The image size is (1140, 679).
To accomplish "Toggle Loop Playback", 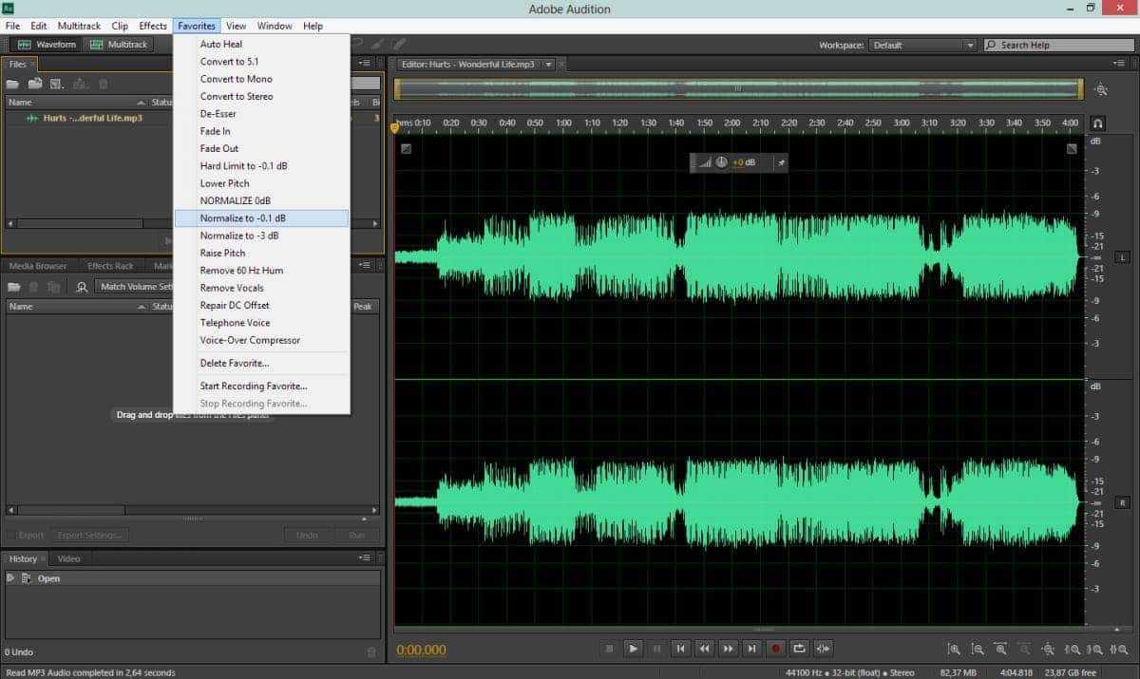I will coord(799,649).
